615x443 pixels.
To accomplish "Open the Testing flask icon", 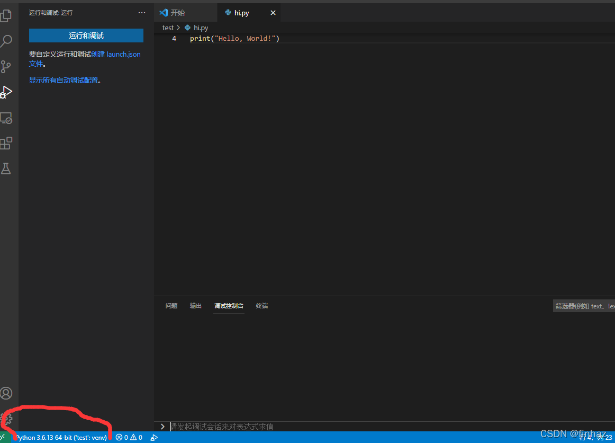I will coord(6,169).
